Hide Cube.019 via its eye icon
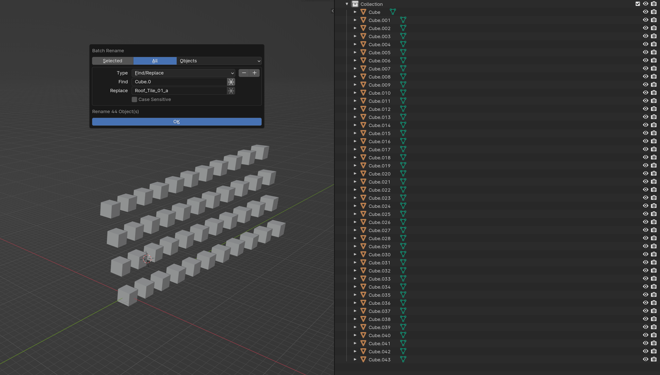The width and height of the screenshot is (660, 375). click(x=646, y=166)
